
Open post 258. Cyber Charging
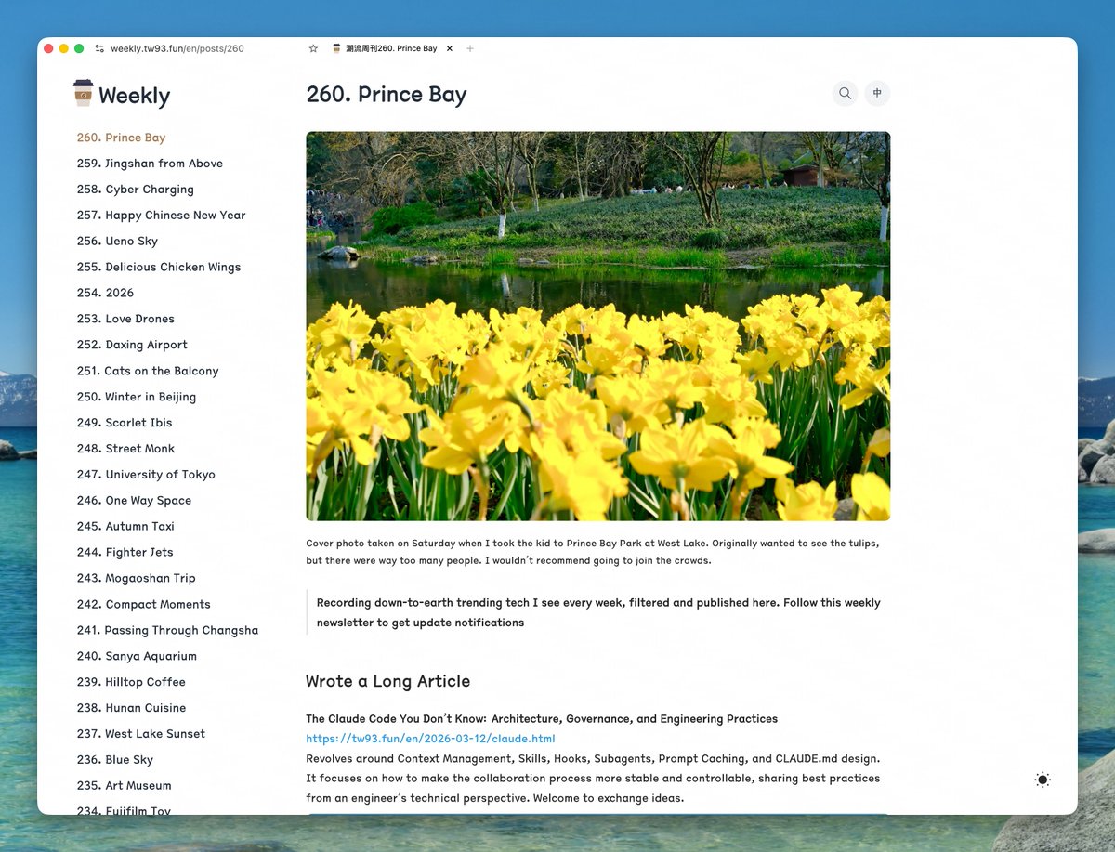coord(135,190)
